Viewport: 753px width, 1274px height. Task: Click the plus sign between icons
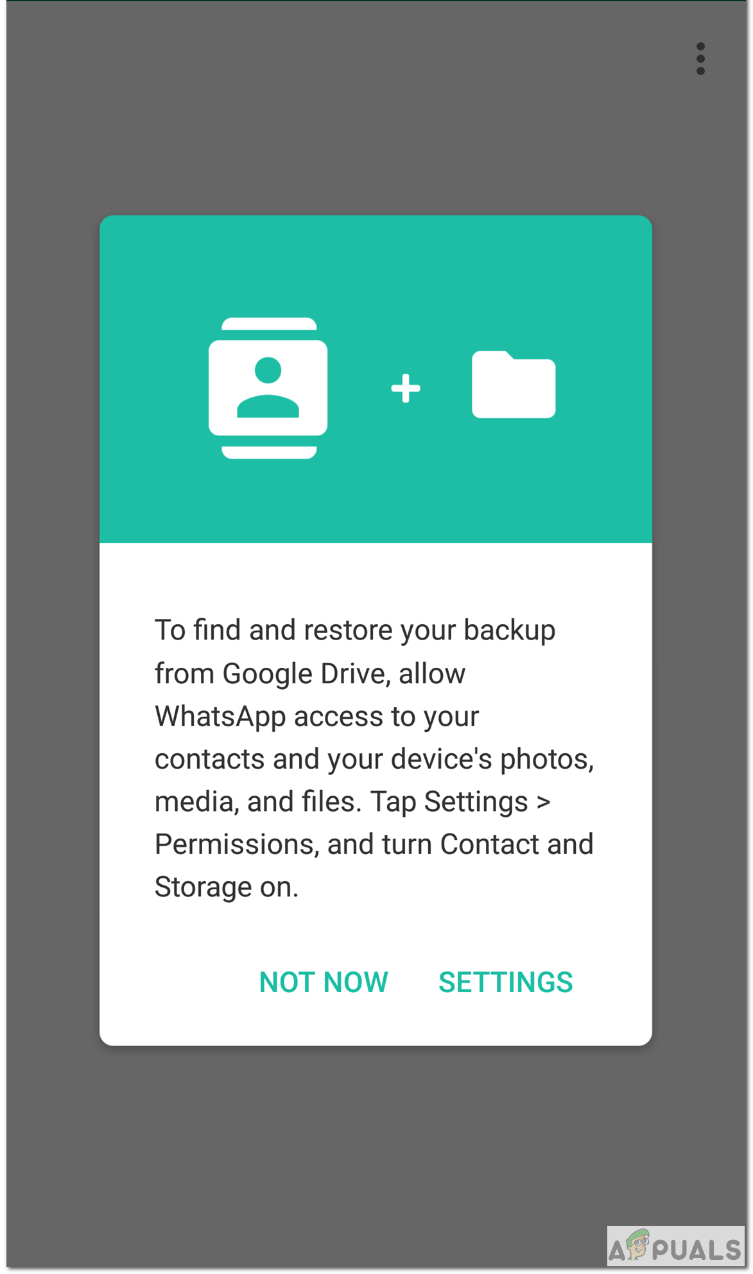point(406,388)
